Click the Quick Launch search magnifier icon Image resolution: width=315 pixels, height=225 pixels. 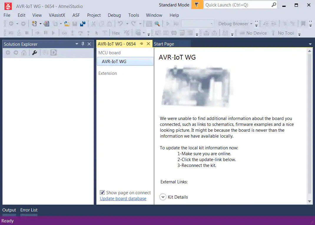tap(273, 5)
